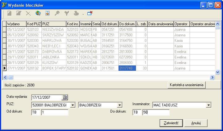Click grid vertical scrollbar up arrow
Screen dimensions: 223x131
(x=218, y=24)
